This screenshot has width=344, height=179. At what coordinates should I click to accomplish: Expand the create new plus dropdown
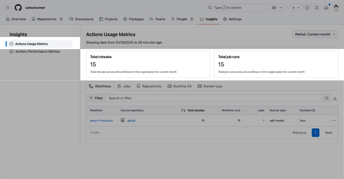(x=295, y=8)
